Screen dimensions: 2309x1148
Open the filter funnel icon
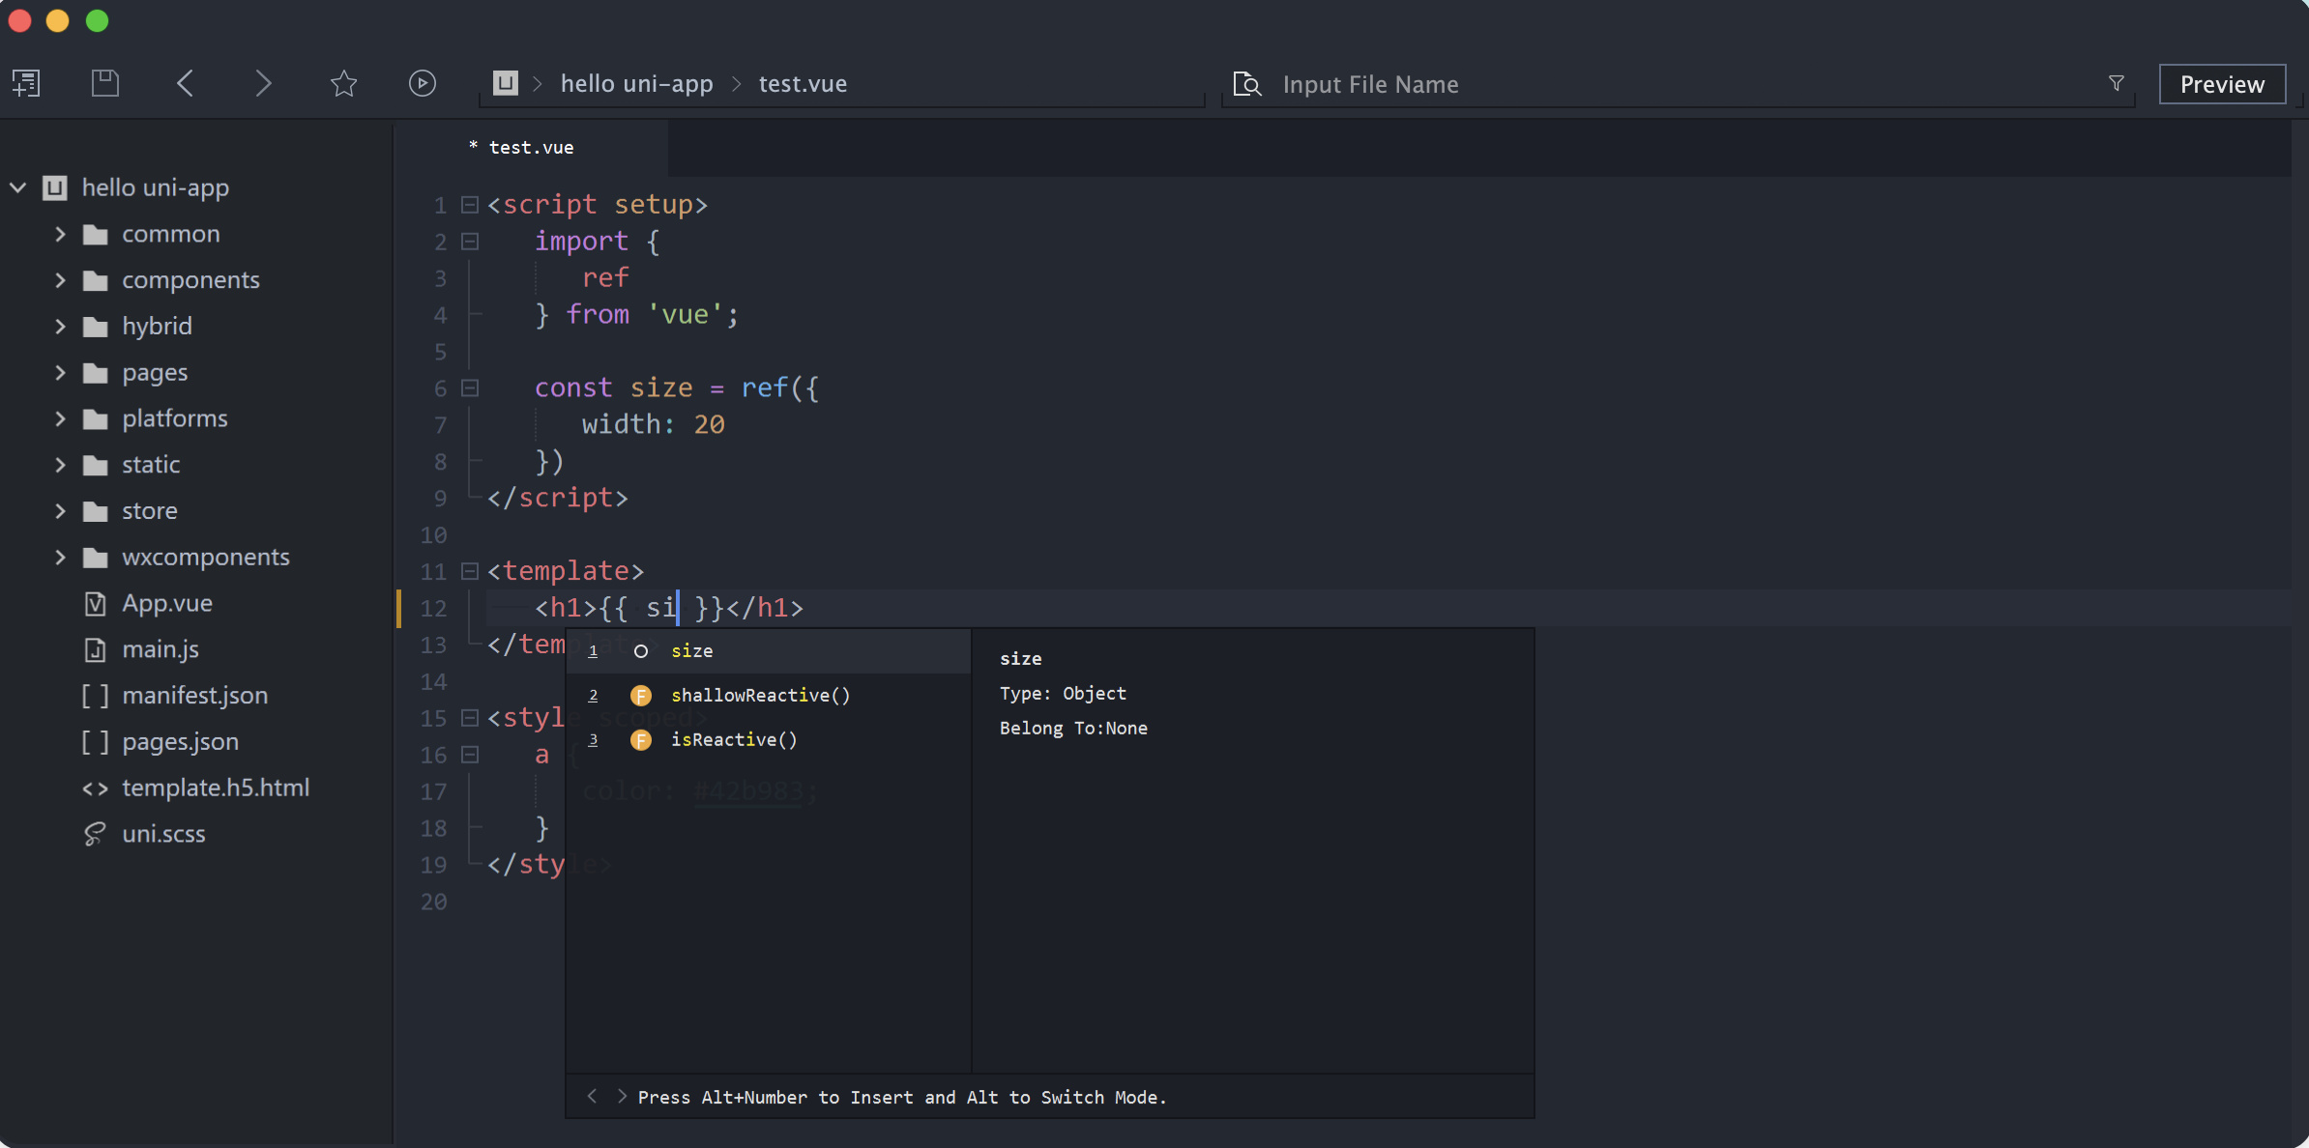click(2117, 84)
